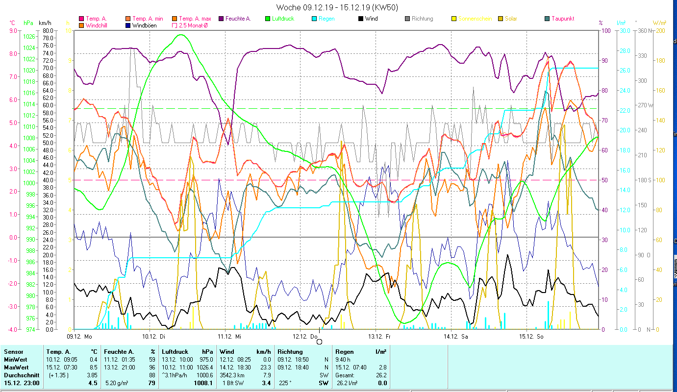Select the 'Regen' column header in the table
This screenshot has height=392, width=677.
click(344, 352)
